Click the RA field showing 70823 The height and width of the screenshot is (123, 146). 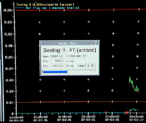click(58, 61)
